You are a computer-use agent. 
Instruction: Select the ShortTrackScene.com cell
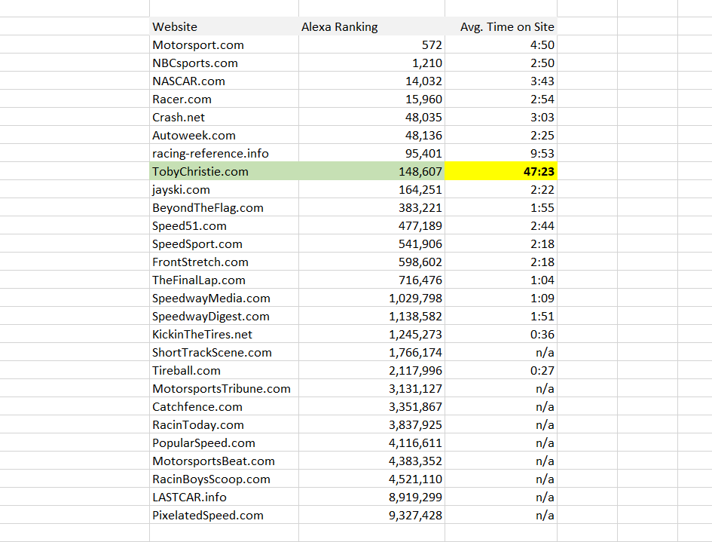[x=224, y=353]
